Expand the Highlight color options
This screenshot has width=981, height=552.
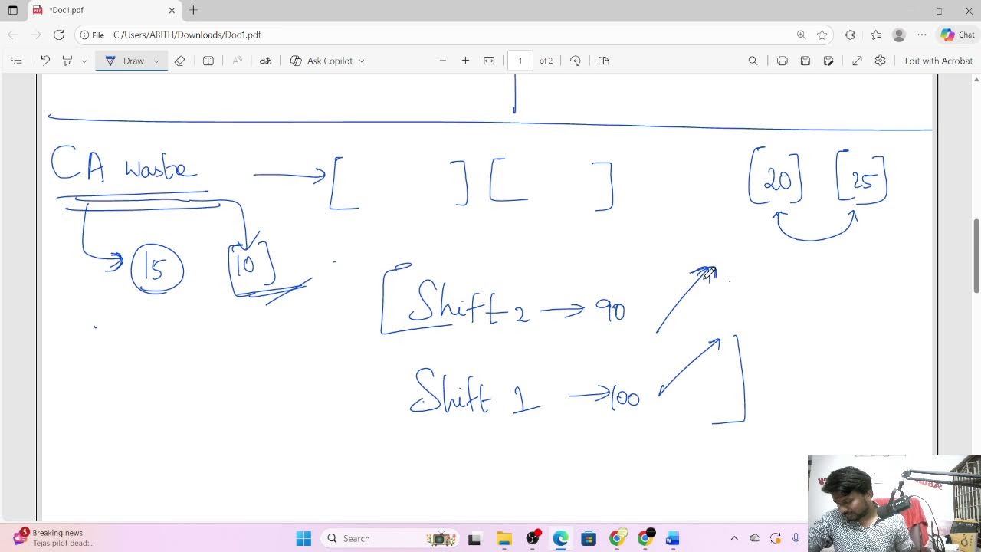(x=84, y=61)
